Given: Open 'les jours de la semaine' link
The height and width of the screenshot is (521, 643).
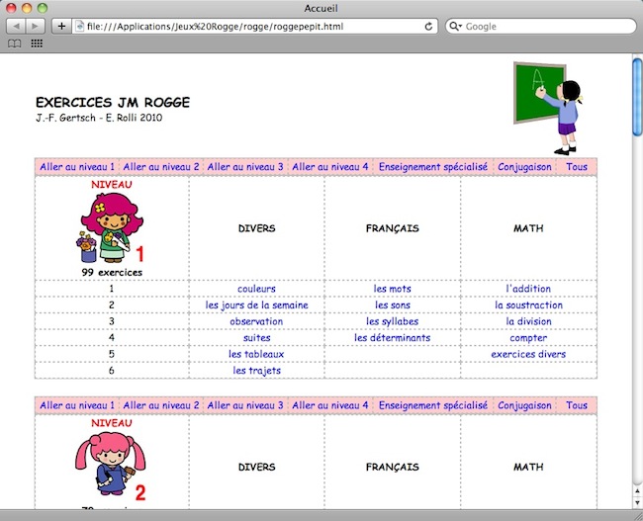Looking at the screenshot, I should point(256,305).
